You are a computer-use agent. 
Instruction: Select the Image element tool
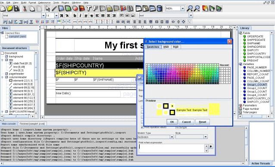point(82,9)
